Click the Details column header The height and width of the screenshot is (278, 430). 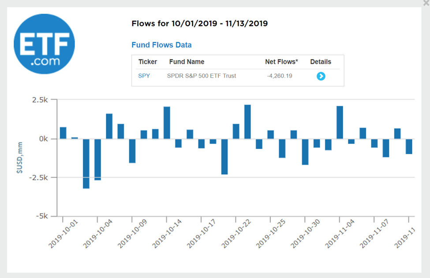coord(321,62)
